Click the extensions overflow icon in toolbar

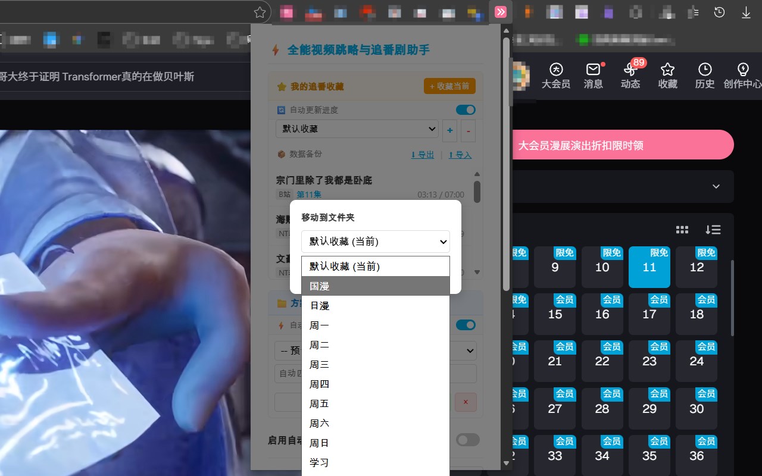[501, 12]
